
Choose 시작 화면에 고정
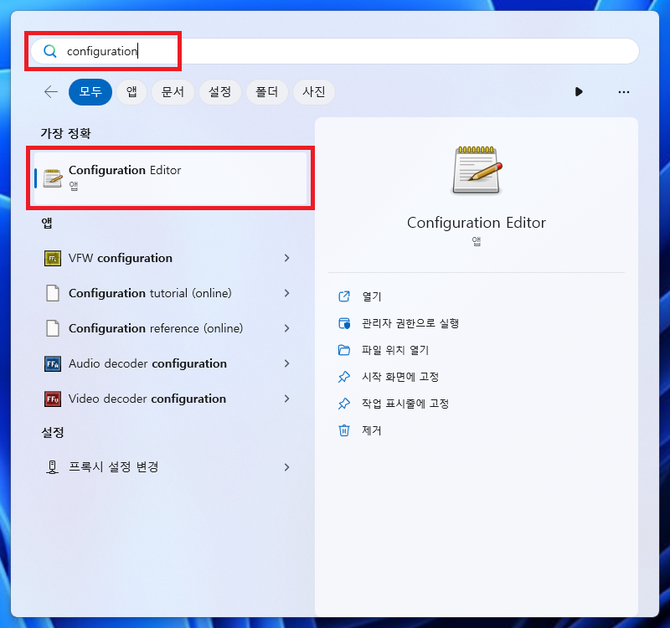coord(400,377)
